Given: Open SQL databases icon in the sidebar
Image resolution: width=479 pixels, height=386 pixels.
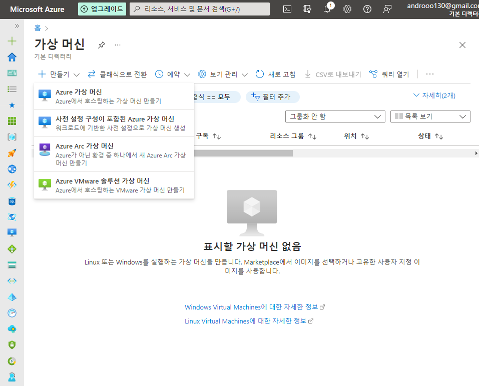Looking at the screenshot, I should tap(12, 201).
